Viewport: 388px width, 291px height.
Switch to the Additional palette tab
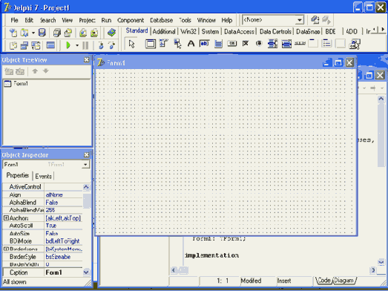coord(164,31)
